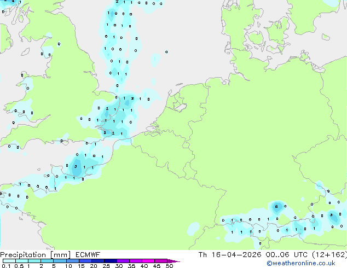
Task: Click the '(12+162)' forecast run text
Action: pos(329,255)
